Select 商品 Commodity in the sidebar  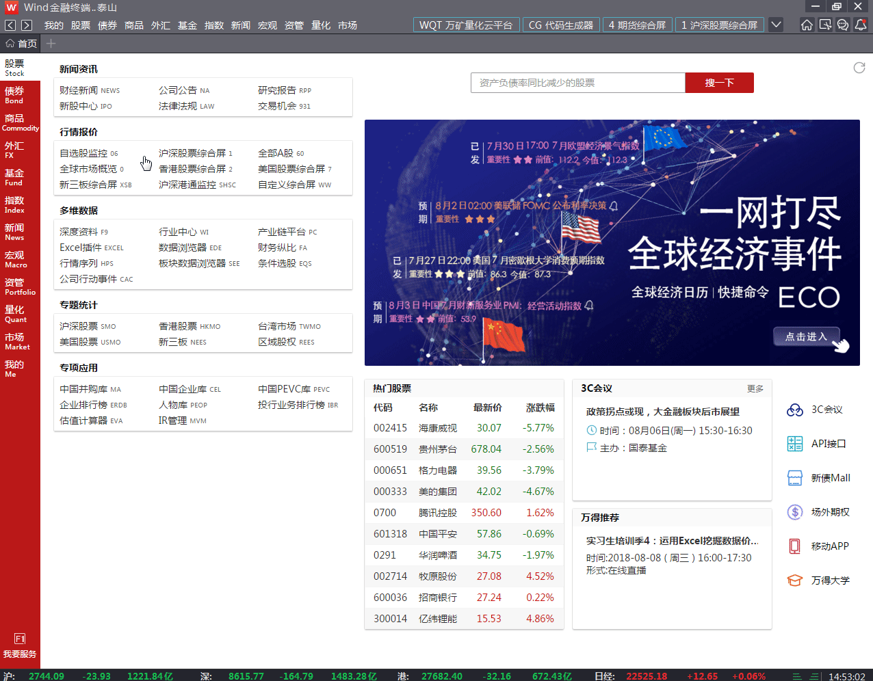click(x=20, y=122)
